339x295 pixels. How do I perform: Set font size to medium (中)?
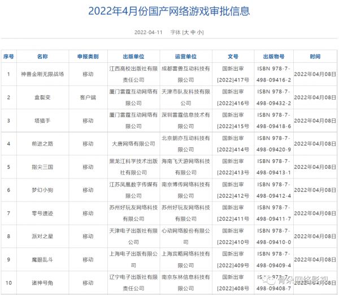tap(193, 33)
